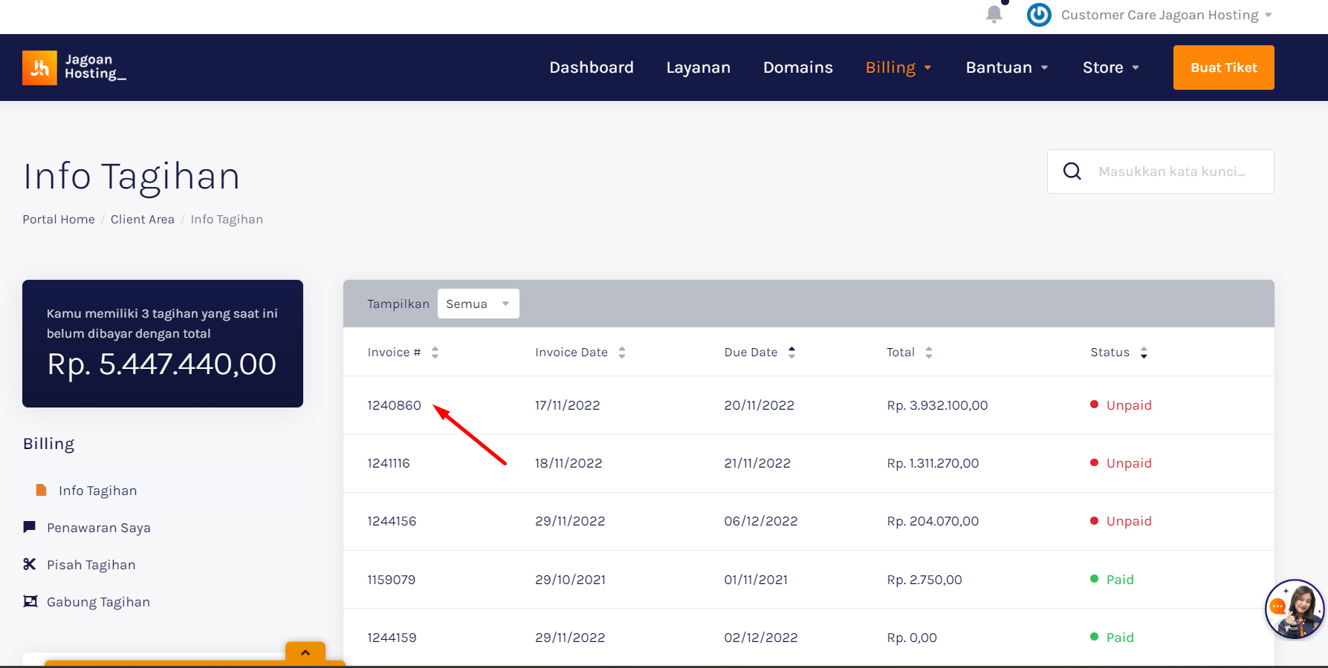
Task: Click the Info Tagihan document icon
Action: [42, 490]
